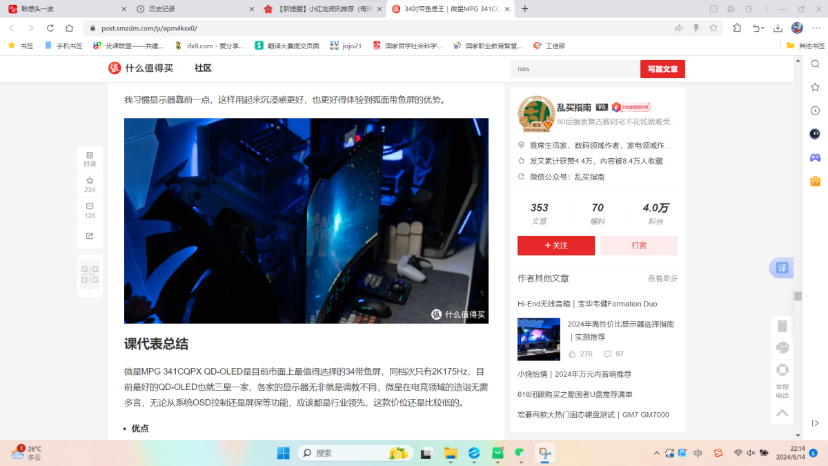Show the article QR code widget

[90, 275]
